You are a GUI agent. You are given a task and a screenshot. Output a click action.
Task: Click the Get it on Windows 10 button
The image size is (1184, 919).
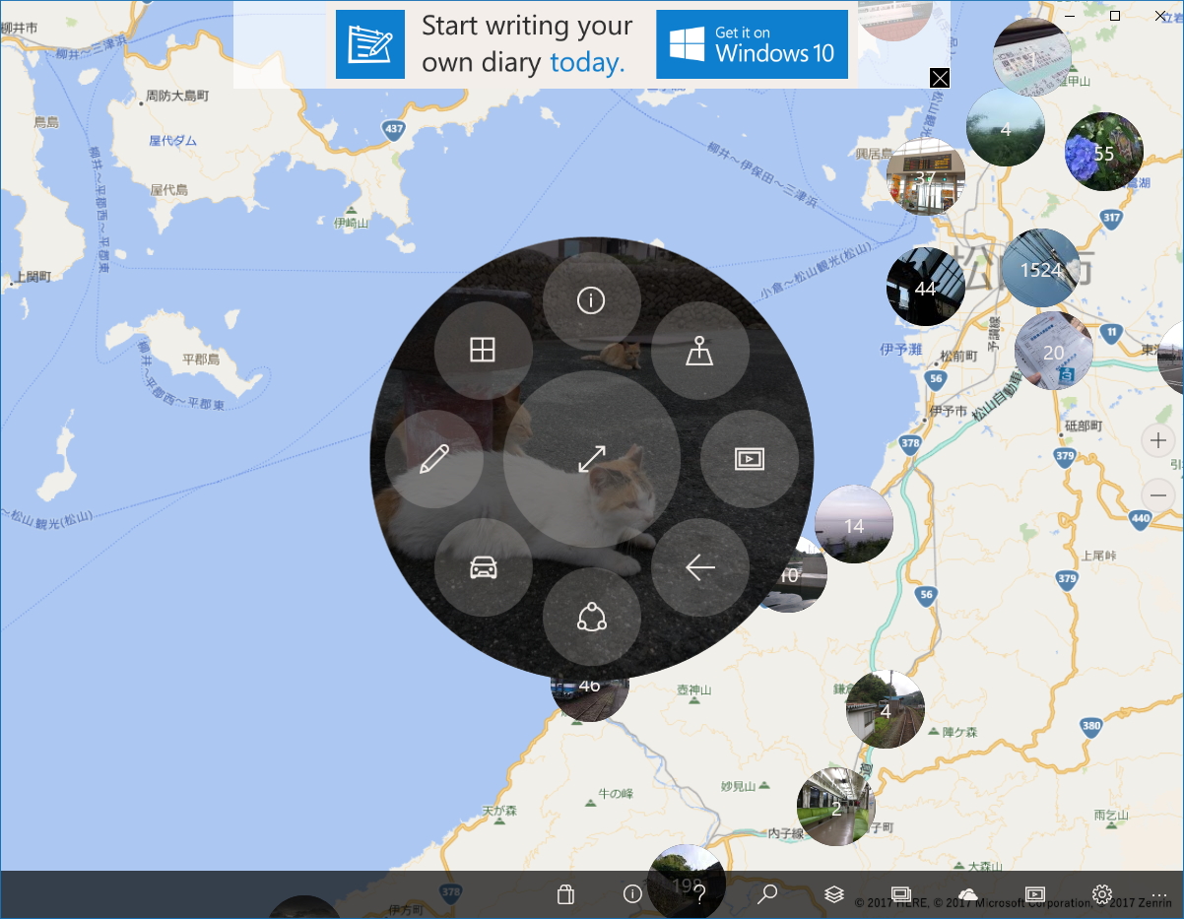pyautogui.click(x=753, y=44)
